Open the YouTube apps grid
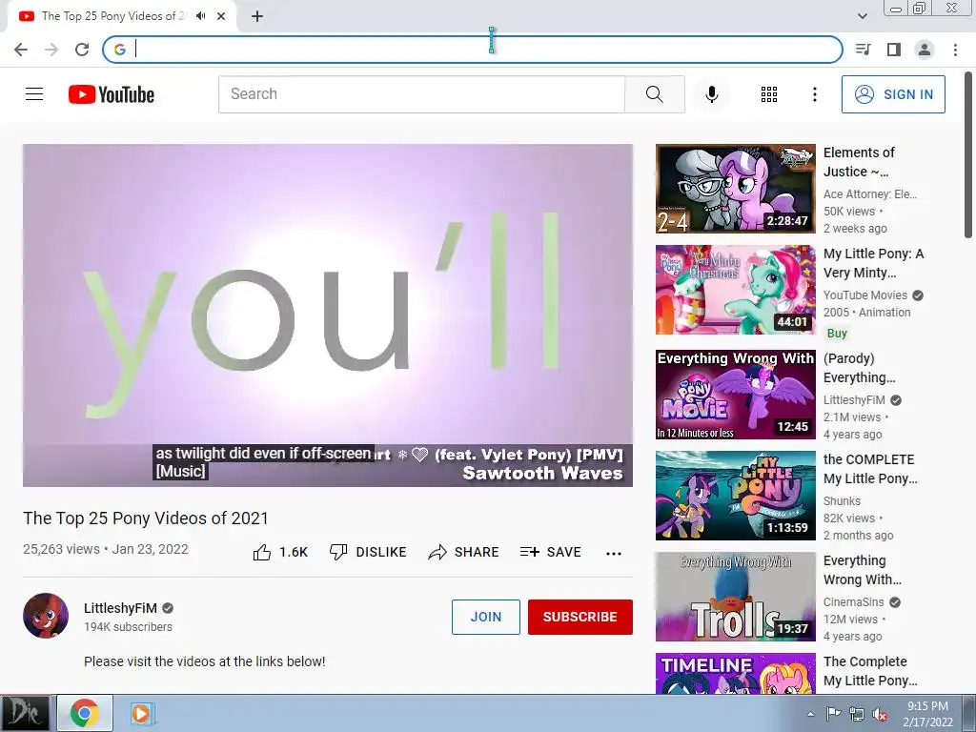 click(x=769, y=94)
